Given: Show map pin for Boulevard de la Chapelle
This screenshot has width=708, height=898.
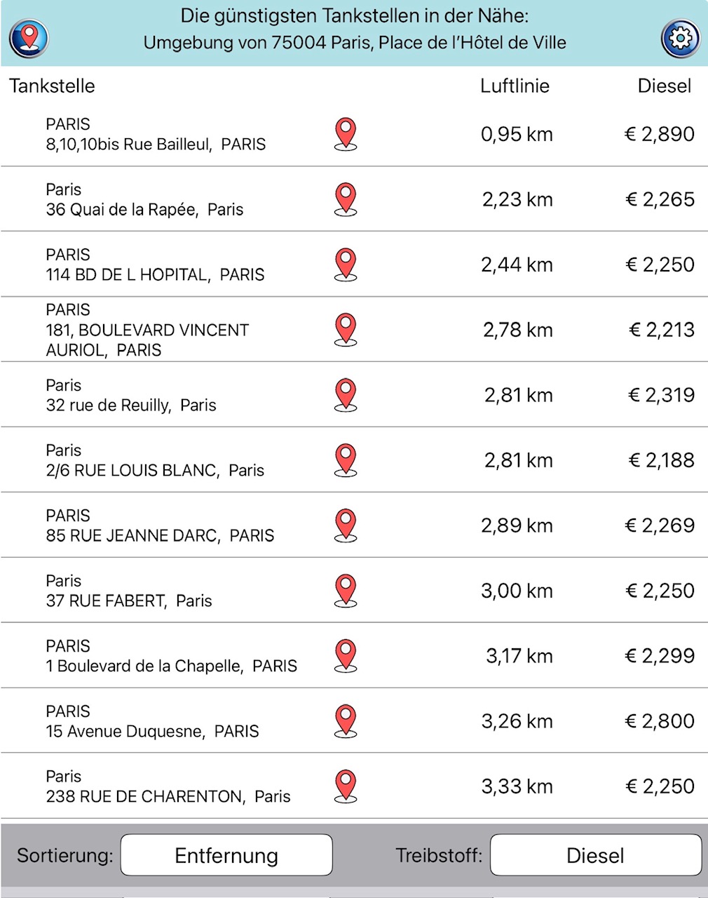Looking at the screenshot, I should 346,656.
